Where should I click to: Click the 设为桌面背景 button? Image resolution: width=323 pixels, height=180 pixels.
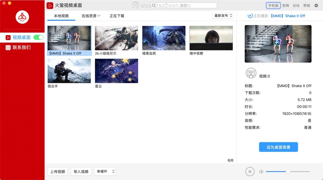point(278,147)
